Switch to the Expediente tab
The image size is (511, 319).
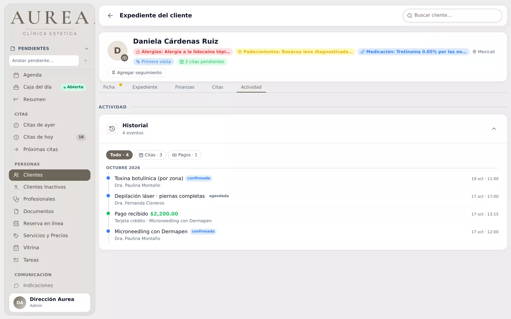(x=145, y=87)
